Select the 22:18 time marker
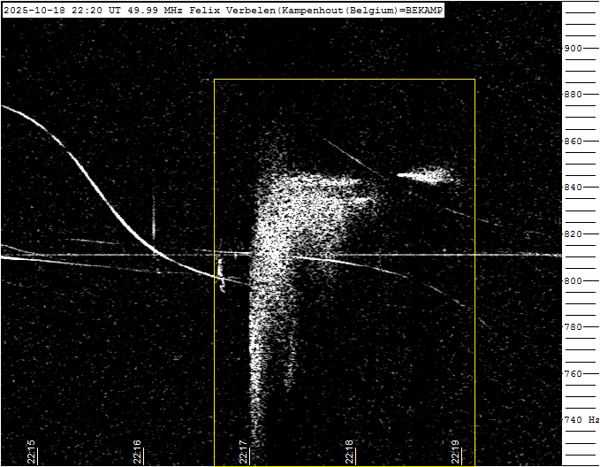The height and width of the screenshot is (467, 600). (x=349, y=452)
